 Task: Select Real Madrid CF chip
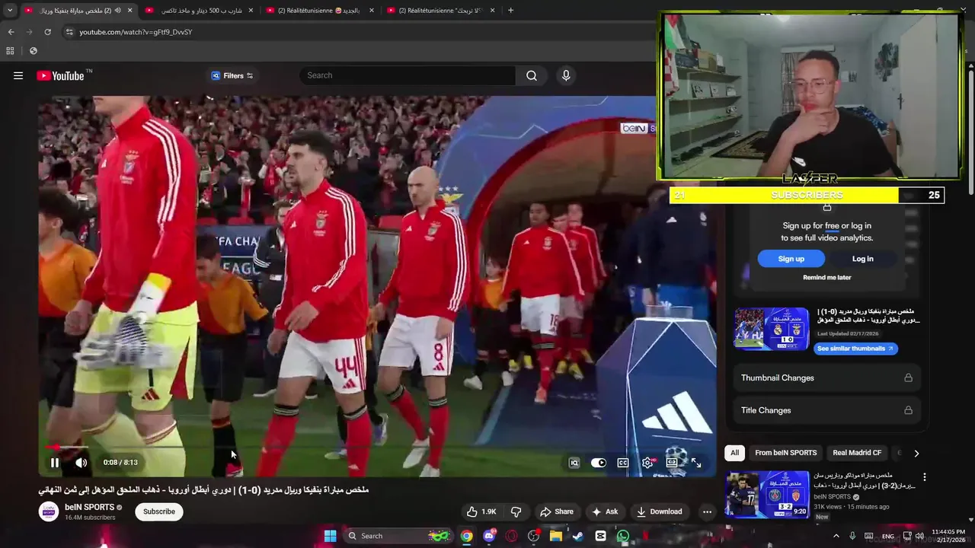click(x=857, y=453)
